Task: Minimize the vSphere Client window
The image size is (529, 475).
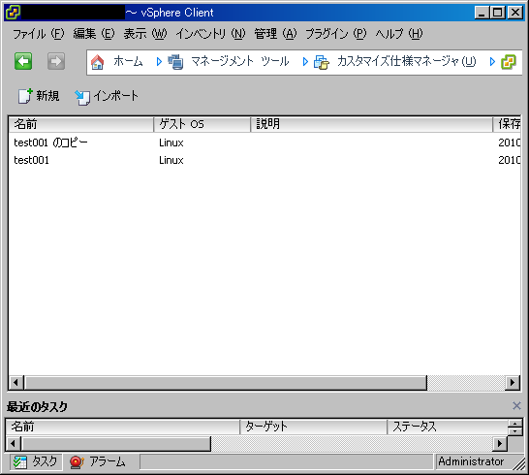Action: (482, 13)
